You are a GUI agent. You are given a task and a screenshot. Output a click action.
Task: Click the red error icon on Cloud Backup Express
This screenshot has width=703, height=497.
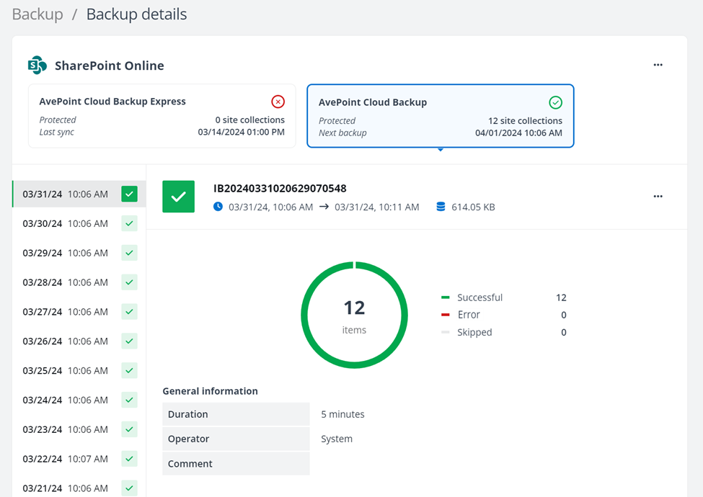point(278,101)
